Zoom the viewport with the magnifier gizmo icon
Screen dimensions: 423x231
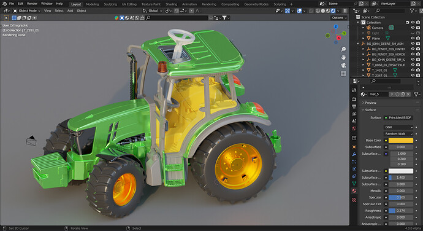point(343,49)
